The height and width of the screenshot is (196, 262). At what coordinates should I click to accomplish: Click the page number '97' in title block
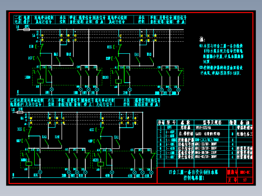[x=245, y=180]
